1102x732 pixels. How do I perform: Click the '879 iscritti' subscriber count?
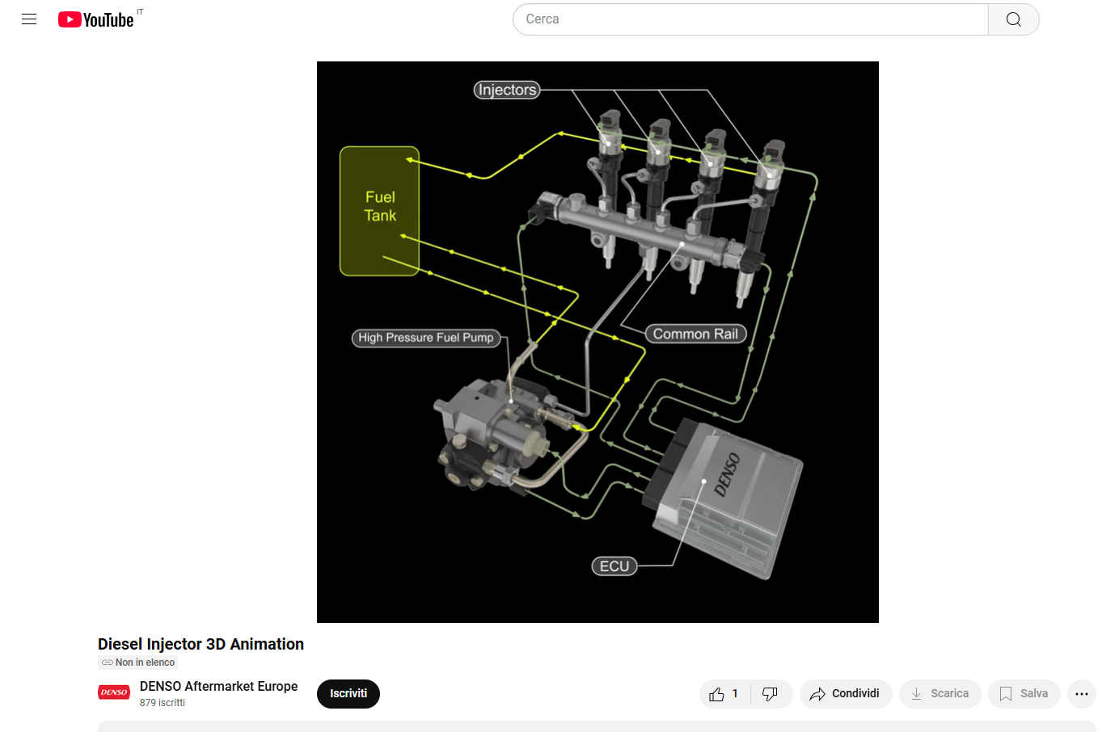point(163,703)
